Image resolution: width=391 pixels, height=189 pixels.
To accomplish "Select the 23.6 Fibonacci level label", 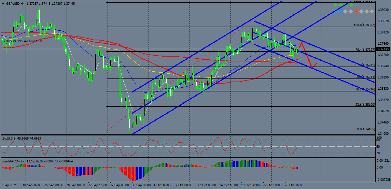I will pyautogui.click(x=365, y=105).
